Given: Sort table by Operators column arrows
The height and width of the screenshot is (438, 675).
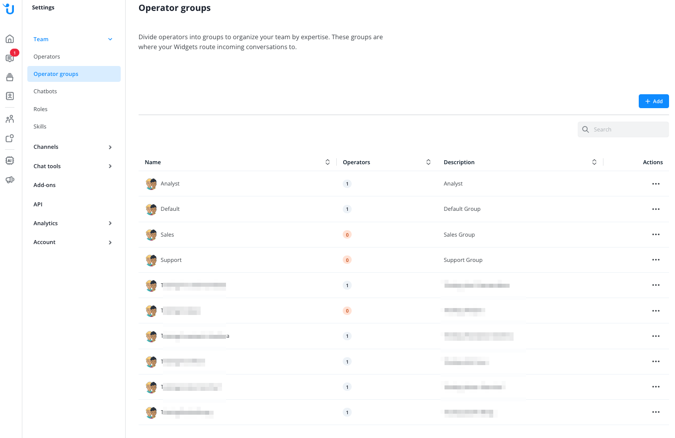Looking at the screenshot, I should (x=428, y=162).
